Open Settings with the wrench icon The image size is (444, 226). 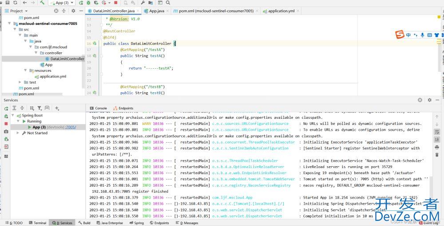[143, 3]
